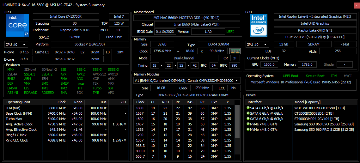Click green check icon beside CT2000BX500SSD1 drive
Viewport: 360px width, 163px height.
248,113
